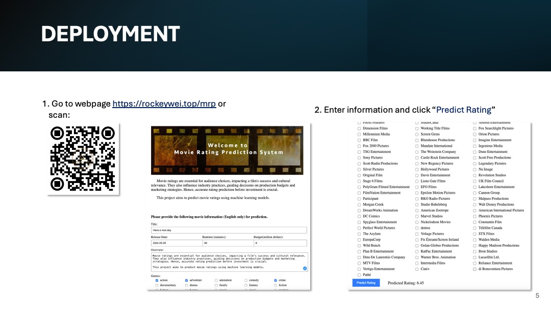This screenshot has width=551, height=310.
Task: Enable the DreamWorks Animation checkbox
Action: [359, 210]
